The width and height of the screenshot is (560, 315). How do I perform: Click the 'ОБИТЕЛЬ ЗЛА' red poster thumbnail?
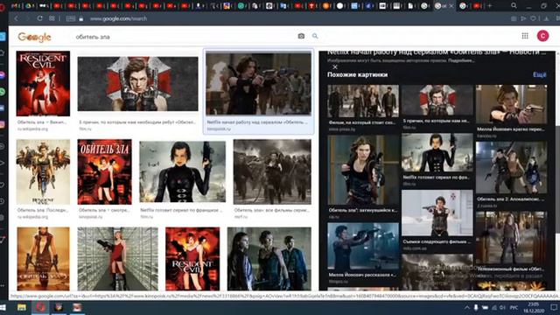[x=105, y=171]
